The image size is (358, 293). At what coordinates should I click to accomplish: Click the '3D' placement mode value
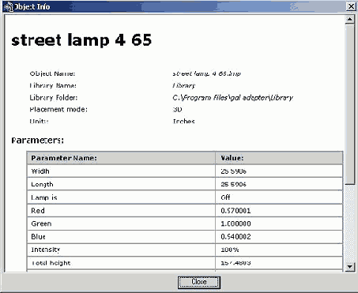(177, 109)
